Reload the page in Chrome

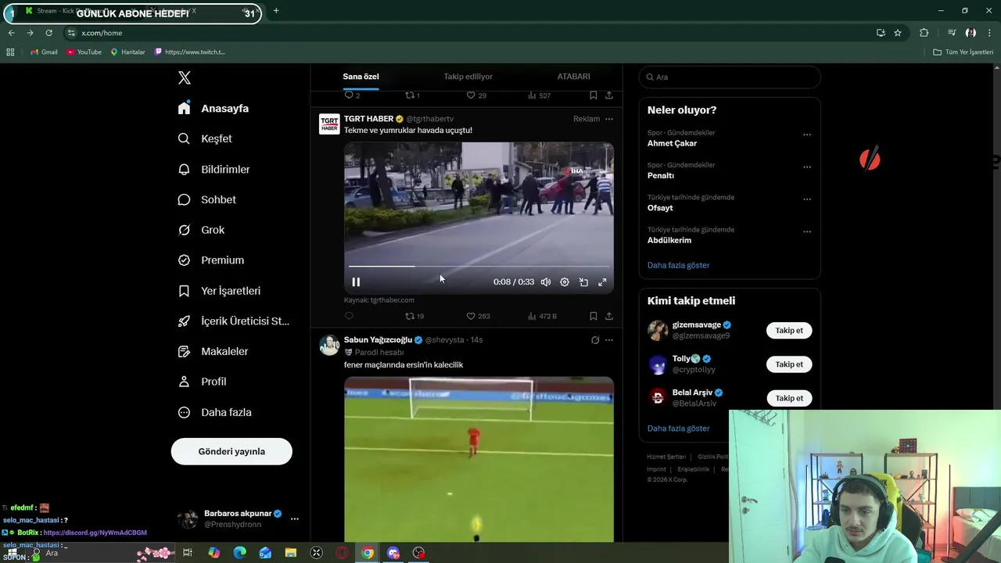[48, 33]
